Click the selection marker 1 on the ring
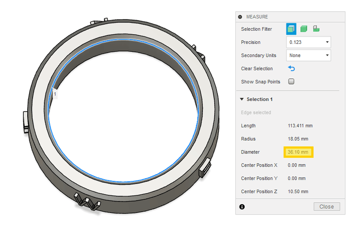The height and width of the screenshot is (234, 363). coord(55,94)
